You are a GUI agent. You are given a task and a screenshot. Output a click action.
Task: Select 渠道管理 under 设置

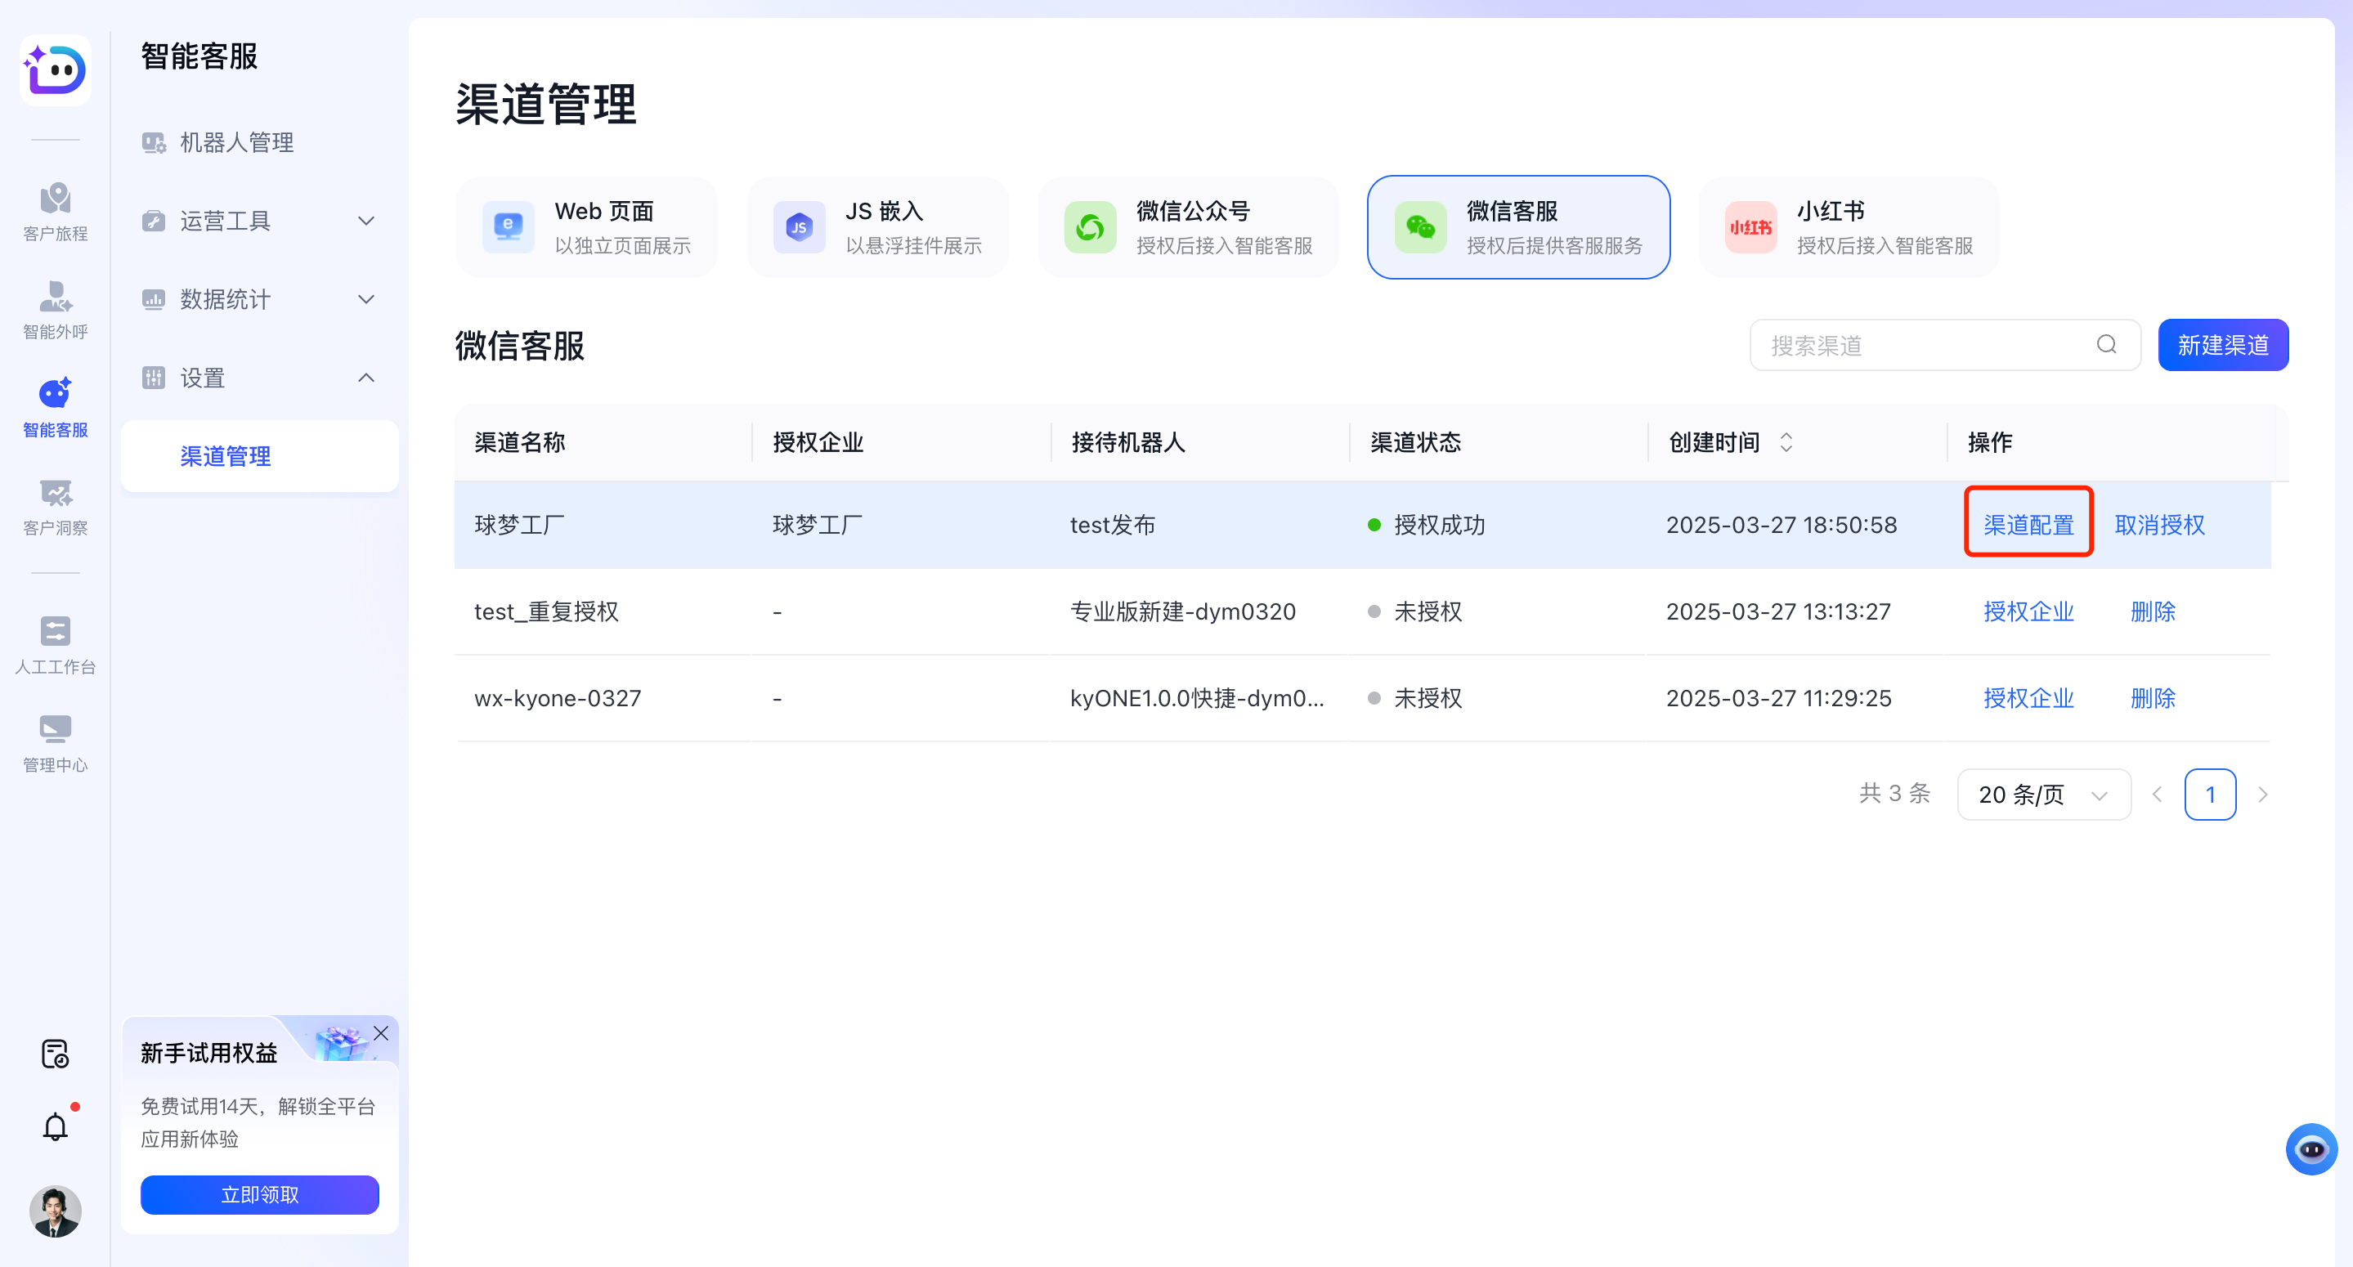[225, 455]
